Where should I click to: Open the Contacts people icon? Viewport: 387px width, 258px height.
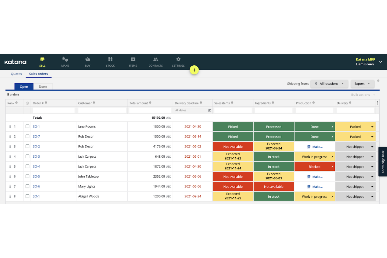[156, 60]
